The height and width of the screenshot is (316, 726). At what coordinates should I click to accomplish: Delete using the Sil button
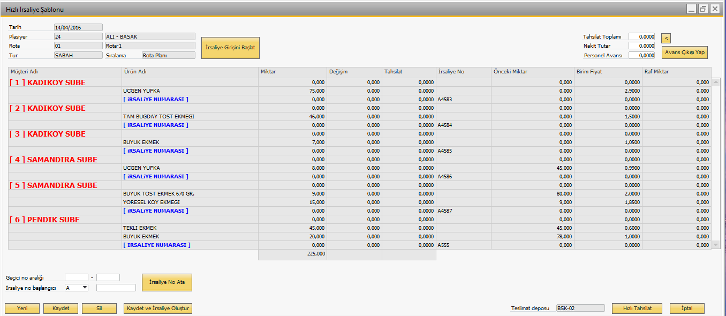point(99,309)
